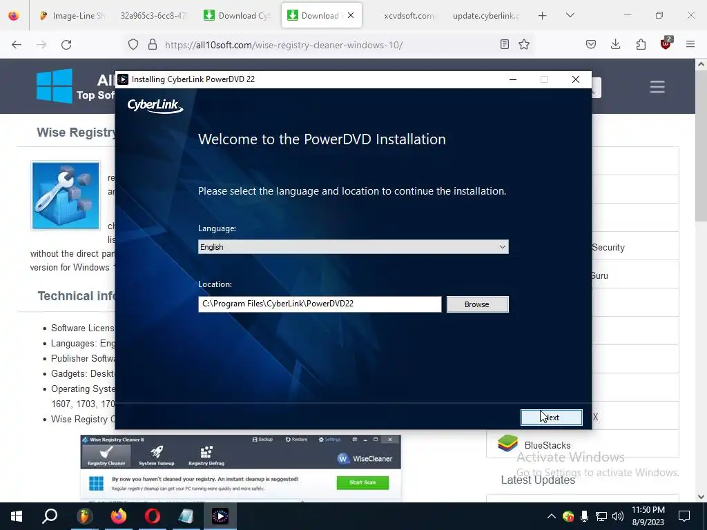Image resolution: width=707 pixels, height=530 pixels.
Task: Open the website hamburger menu
Action: point(657,86)
